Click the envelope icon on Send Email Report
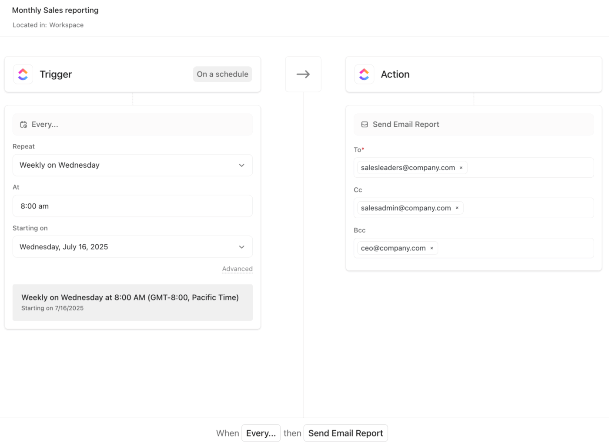The image size is (609, 446). (x=364, y=124)
